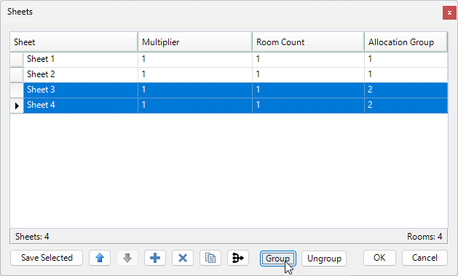Viewport: 458px width, 276px height.
Task: Click the grey move-down arrow button
Action: [127, 258]
